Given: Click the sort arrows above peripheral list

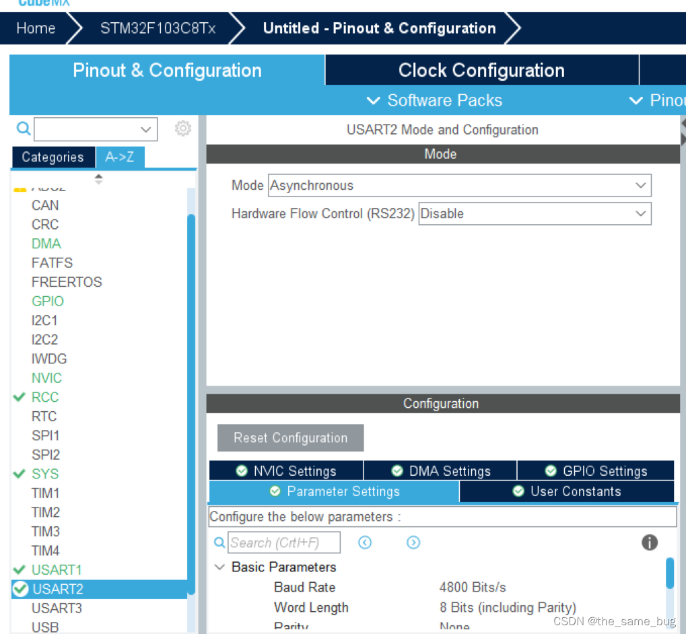Looking at the screenshot, I should 98,179.
